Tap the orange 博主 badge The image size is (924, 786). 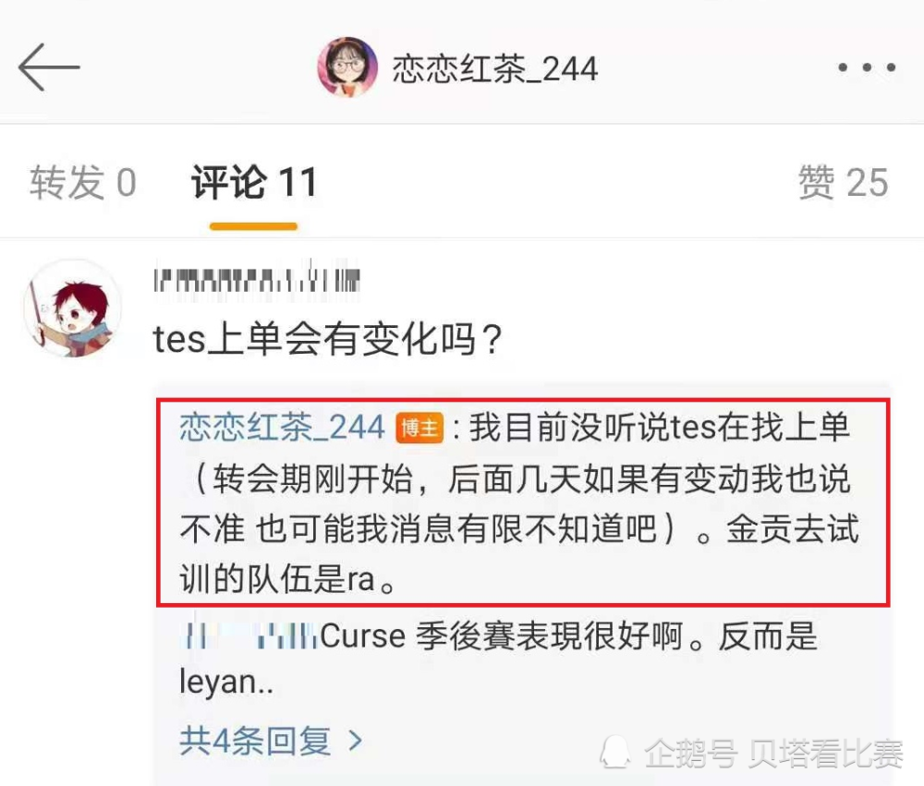tap(419, 428)
